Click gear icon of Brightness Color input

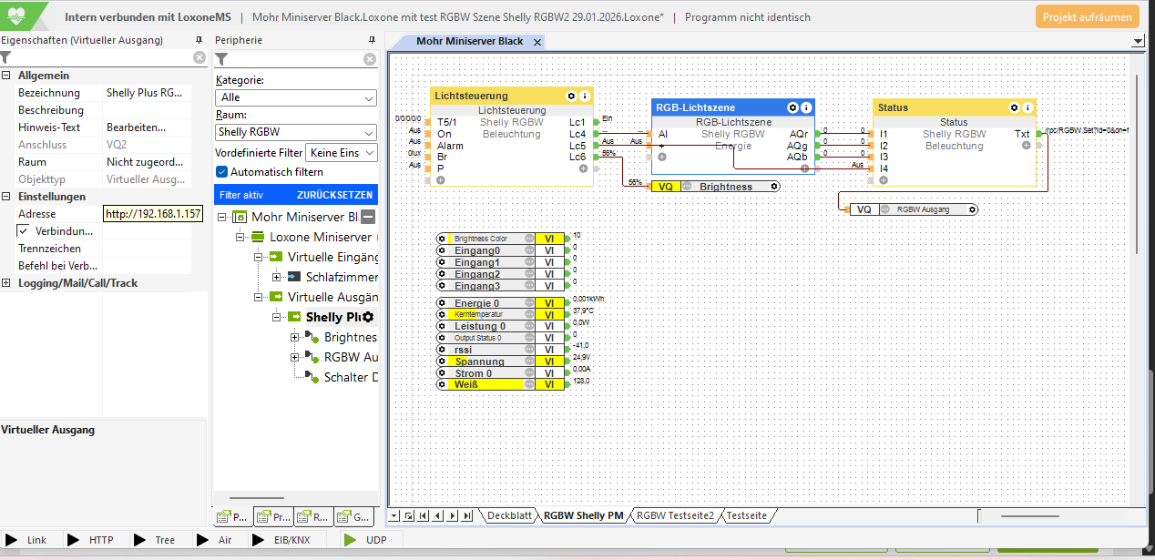[x=443, y=239]
